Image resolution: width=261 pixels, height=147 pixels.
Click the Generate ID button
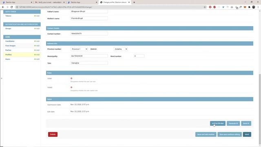coord(233,123)
